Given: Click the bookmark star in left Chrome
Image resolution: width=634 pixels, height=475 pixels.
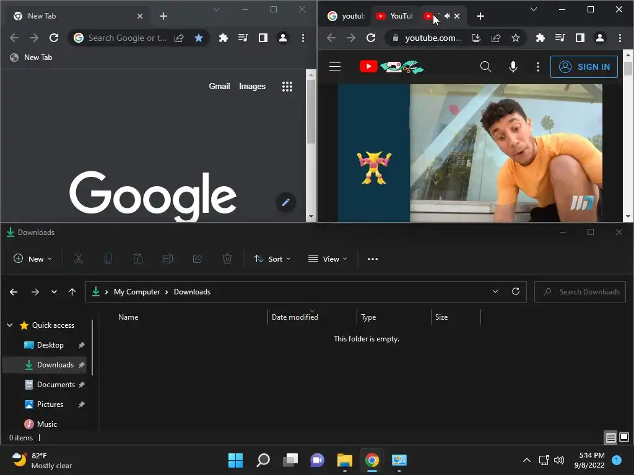Looking at the screenshot, I should [x=199, y=38].
